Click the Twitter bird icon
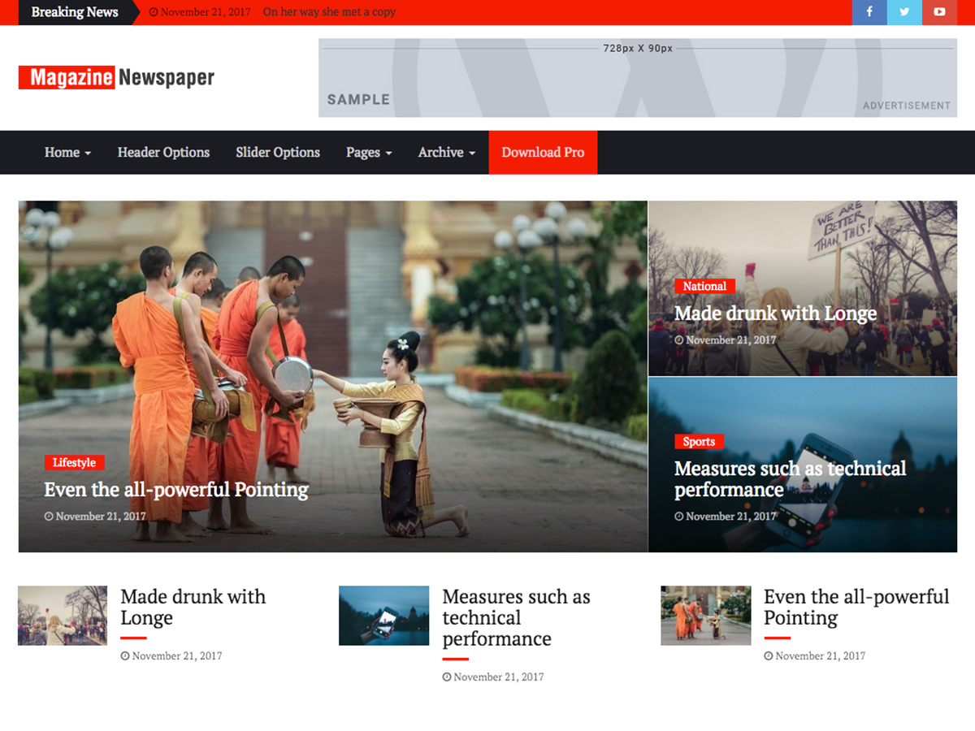975x731 pixels. (x=904, y=12)
